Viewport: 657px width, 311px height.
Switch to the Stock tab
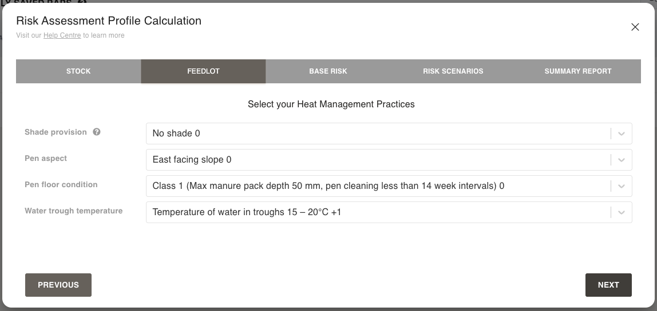tap(78, 71)
